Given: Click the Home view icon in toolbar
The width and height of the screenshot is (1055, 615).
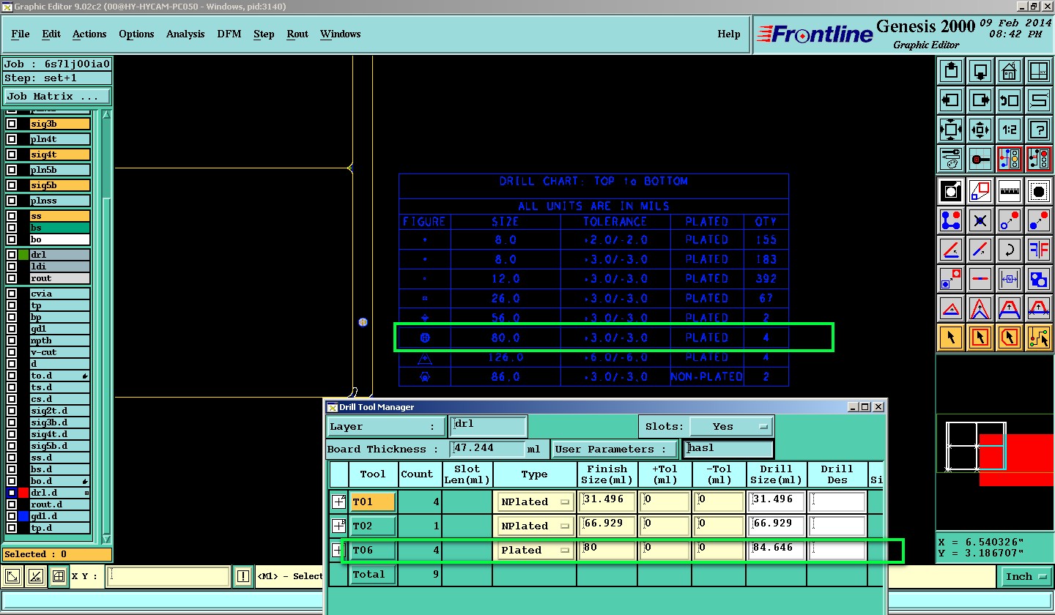Looking at the screenshot, I should click(x=1010, y=72).
